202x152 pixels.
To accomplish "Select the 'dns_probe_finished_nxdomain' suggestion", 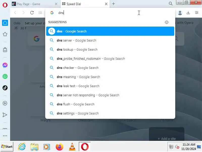I will pos(110,59).
